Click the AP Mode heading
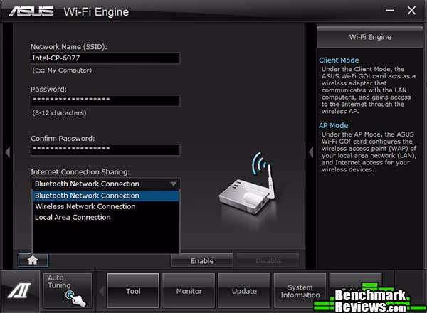This screenshot has width=427, height=313. click(x=333, y=125)
